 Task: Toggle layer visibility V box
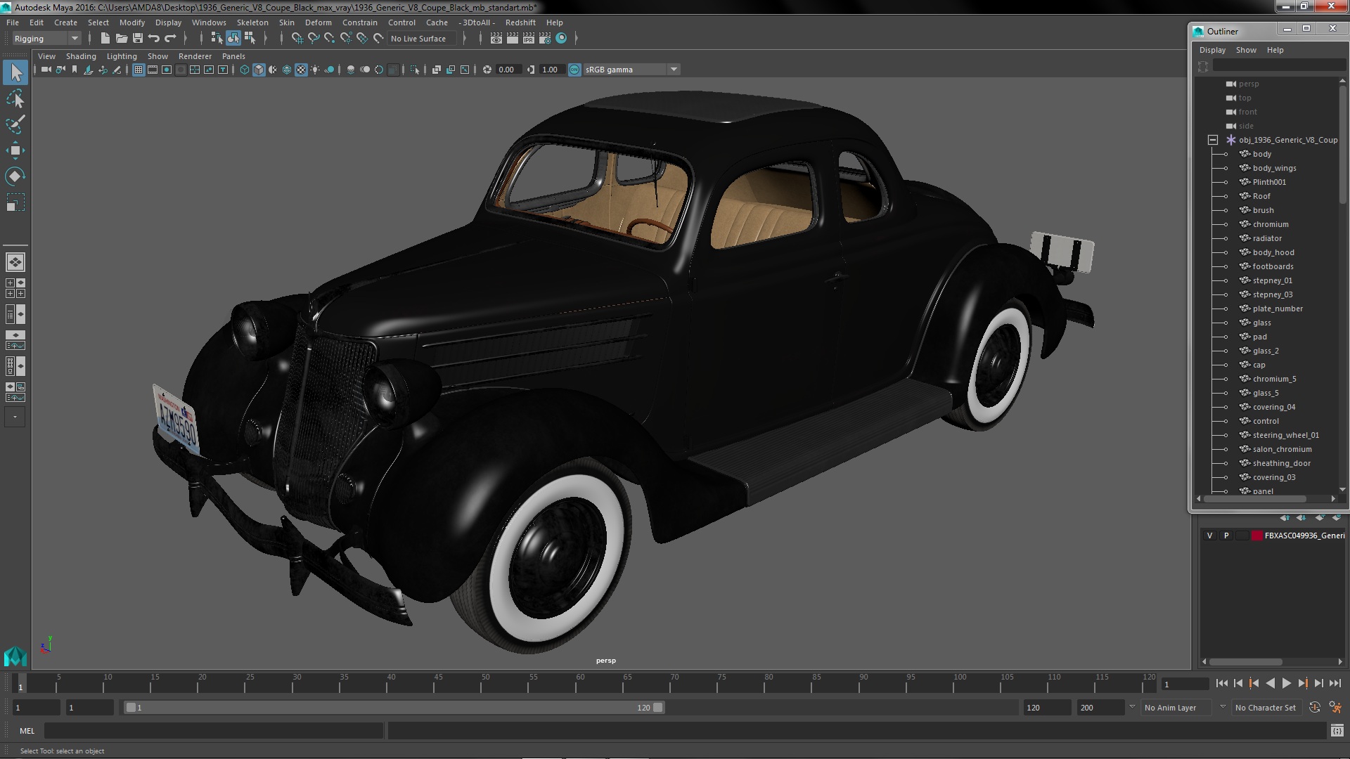[1209, 536]
